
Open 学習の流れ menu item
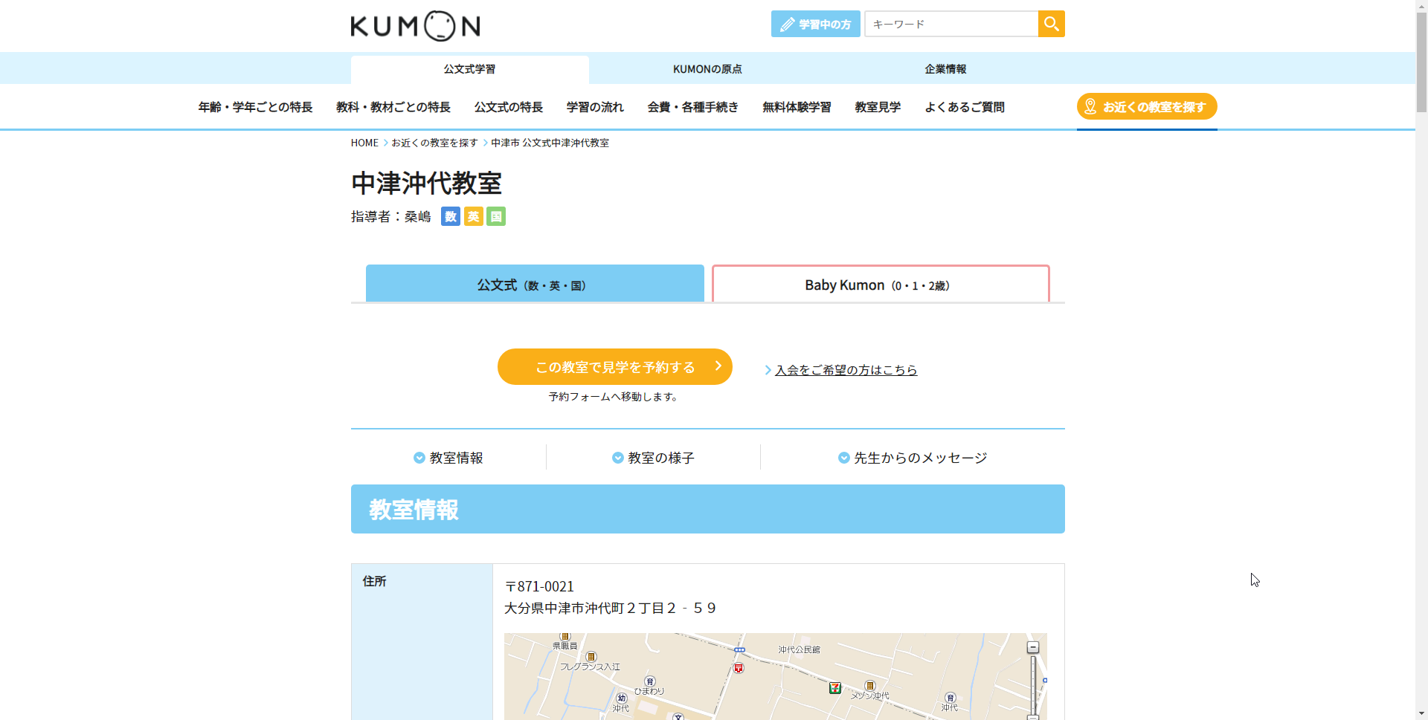click(x=595, y=107)
